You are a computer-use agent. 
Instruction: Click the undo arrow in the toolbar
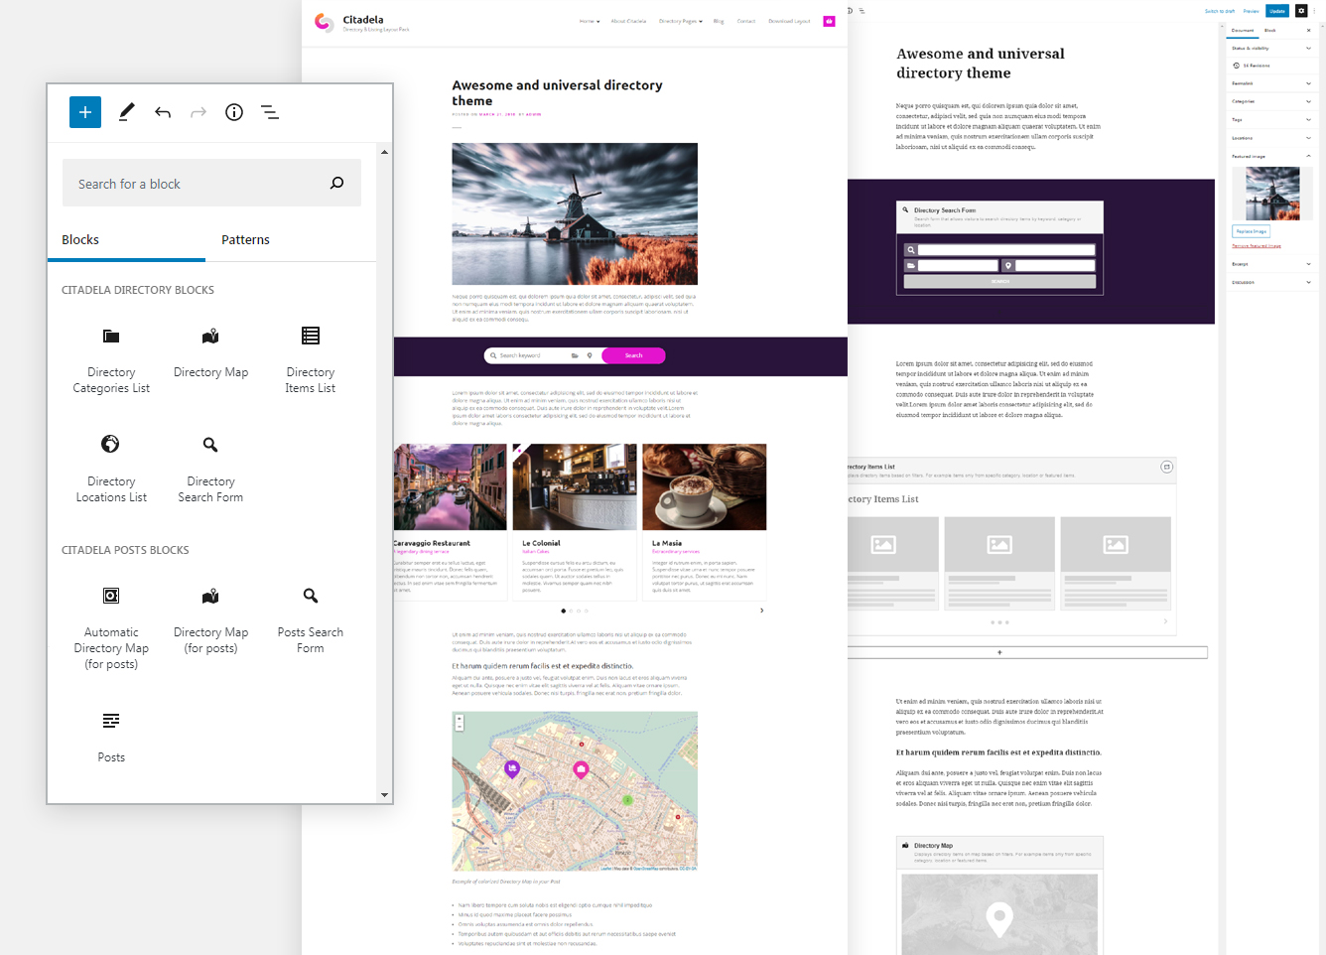163,112
